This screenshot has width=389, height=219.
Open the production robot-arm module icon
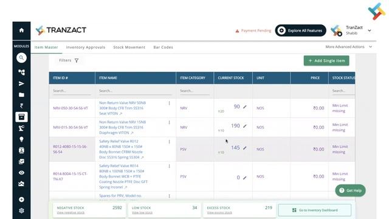22,128
